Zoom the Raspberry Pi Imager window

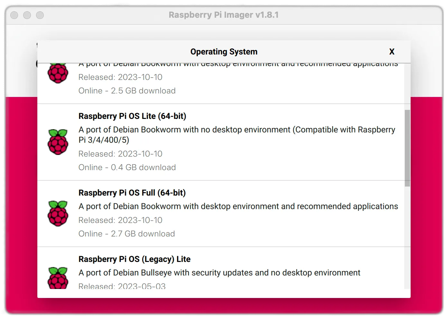[x=40, y=15]
